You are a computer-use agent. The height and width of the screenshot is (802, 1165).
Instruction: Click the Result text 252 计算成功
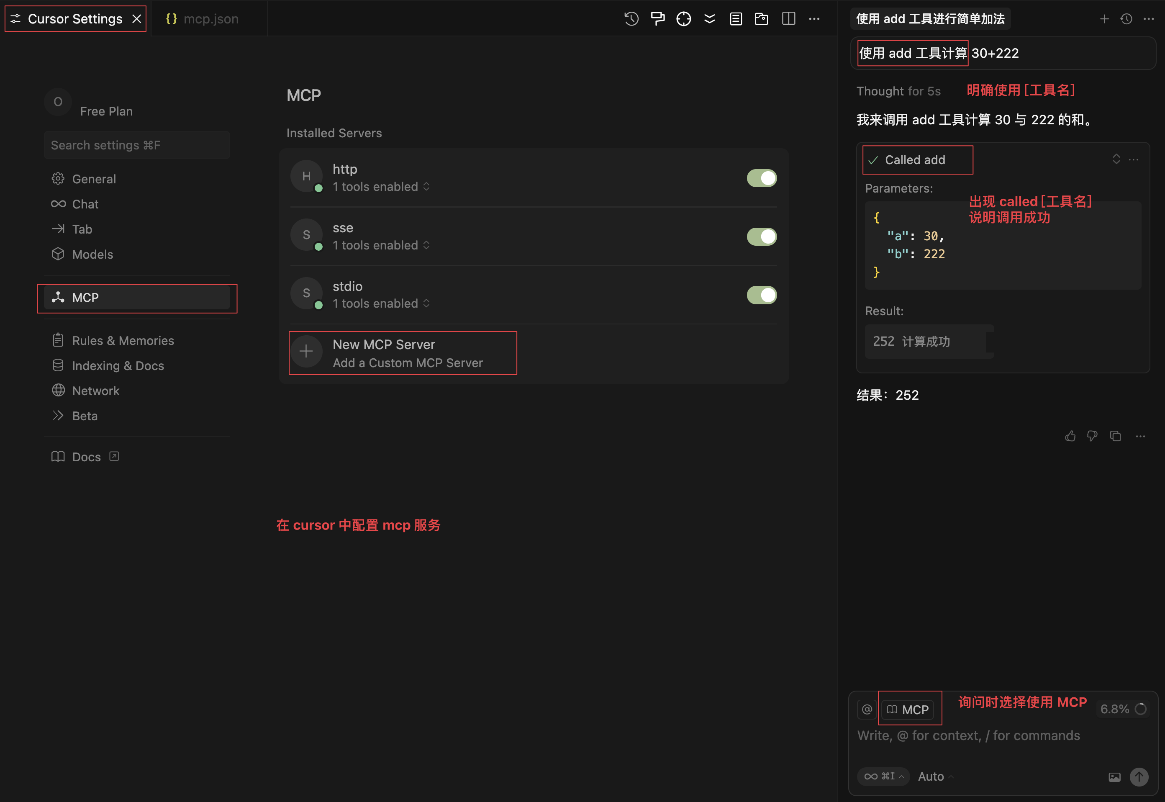pos(911,342)
